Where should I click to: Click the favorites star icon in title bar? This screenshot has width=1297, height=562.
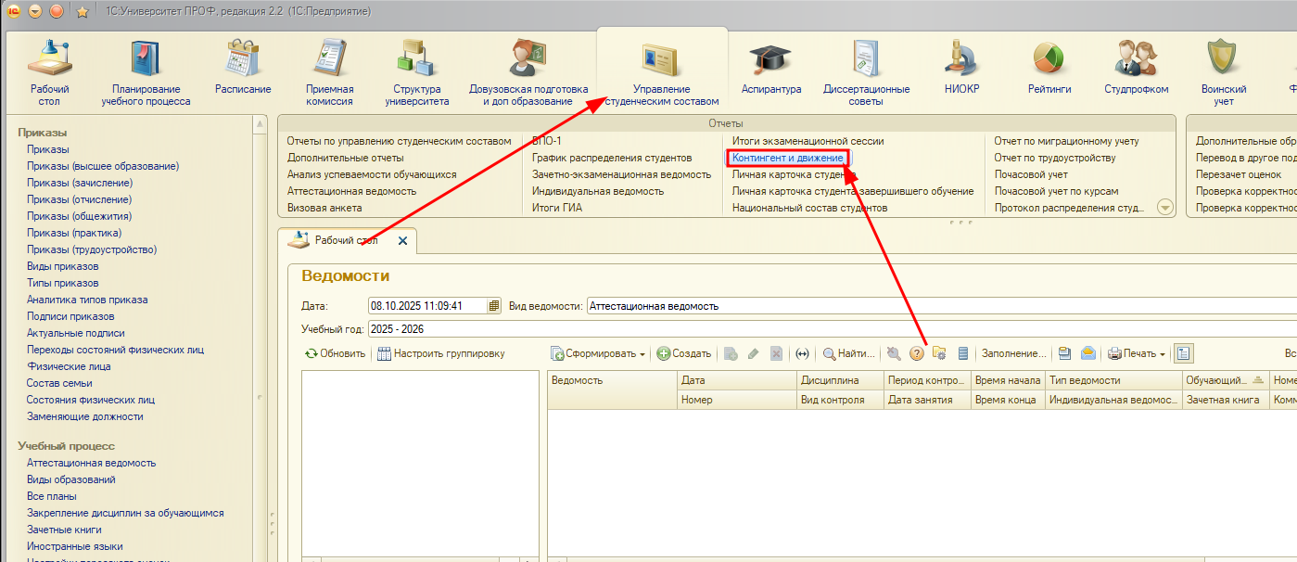pyautogui.click(x=82, y=11)
